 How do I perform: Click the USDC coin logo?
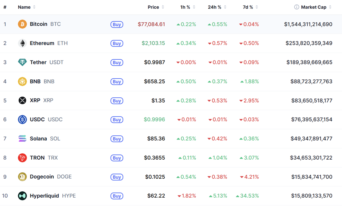point(22,119)
